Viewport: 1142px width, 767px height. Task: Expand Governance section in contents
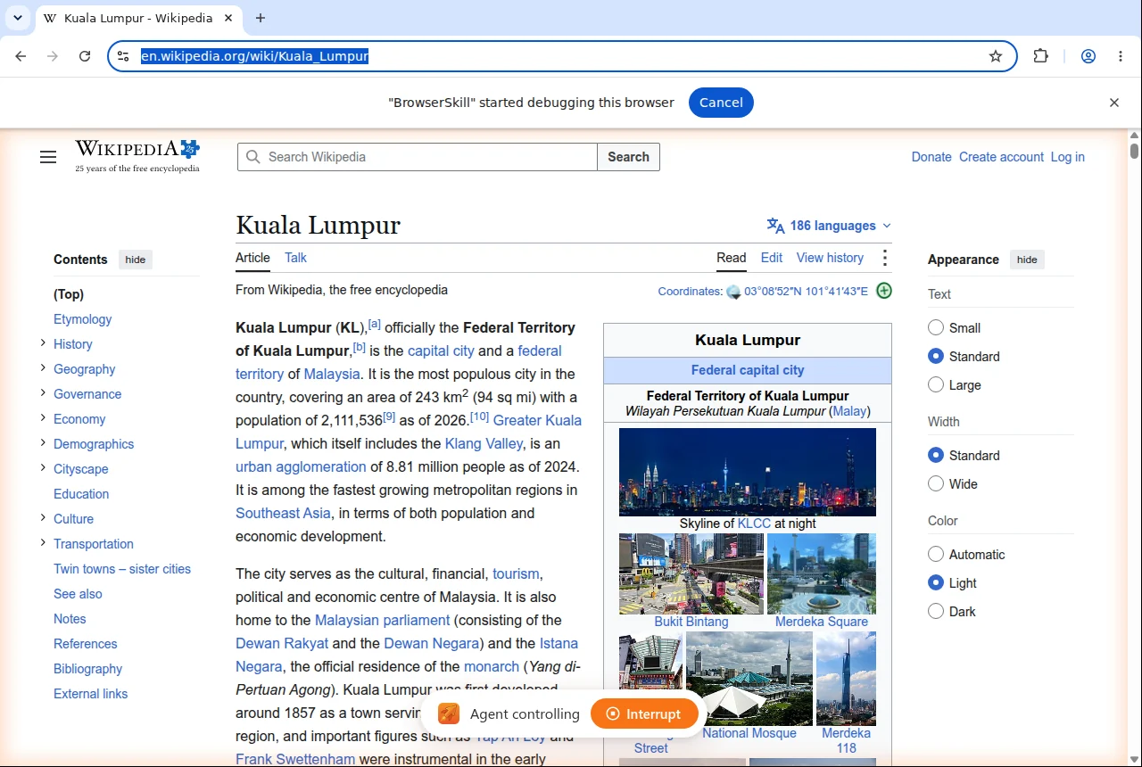(42, 393)
